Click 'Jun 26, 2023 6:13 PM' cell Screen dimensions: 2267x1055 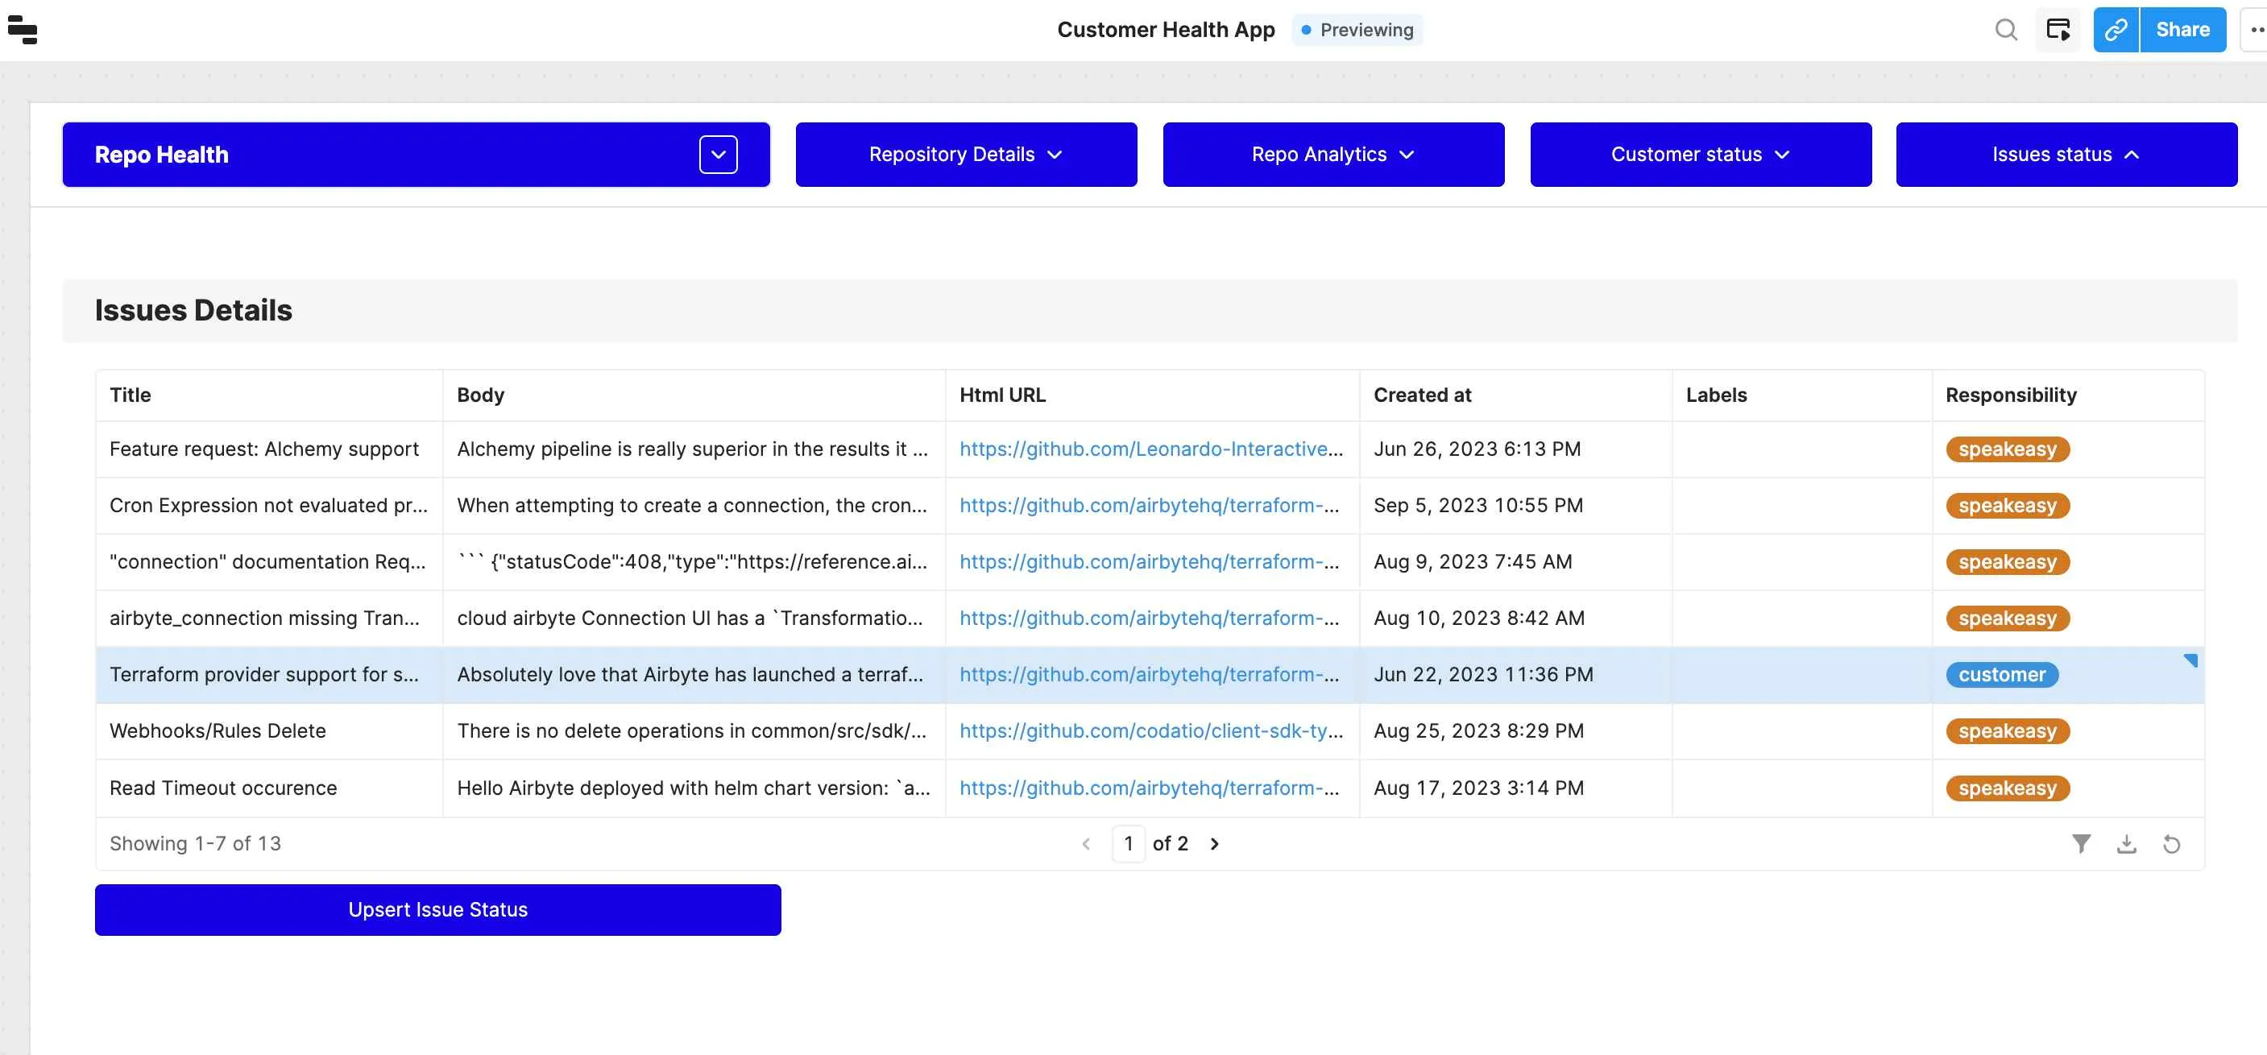click(1515, 449)
